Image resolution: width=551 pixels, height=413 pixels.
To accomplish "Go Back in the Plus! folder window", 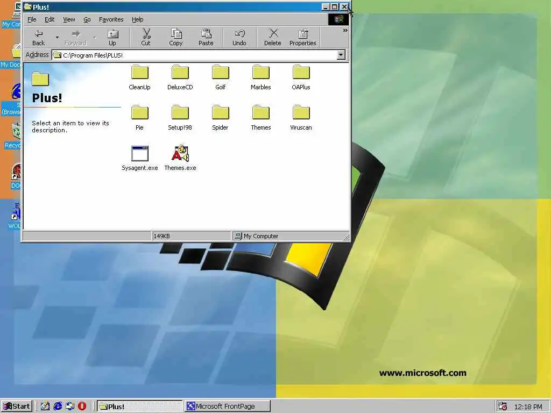I will coord(38,37).
